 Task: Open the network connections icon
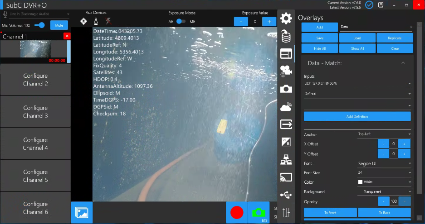pos(286,159)
